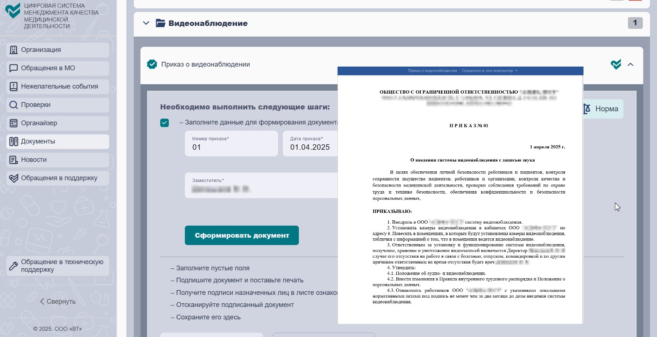Collapse the Видеонаблюдение section chevron
This screenshot has width=657, height=337.
146,23
